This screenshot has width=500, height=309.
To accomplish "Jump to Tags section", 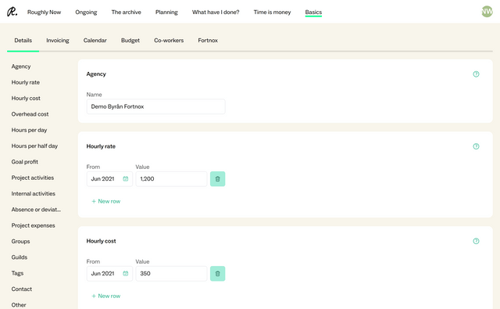I will point(17,273).
